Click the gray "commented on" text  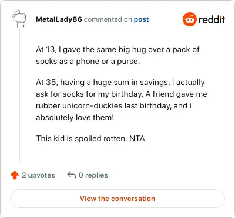(x=108, y=19)
